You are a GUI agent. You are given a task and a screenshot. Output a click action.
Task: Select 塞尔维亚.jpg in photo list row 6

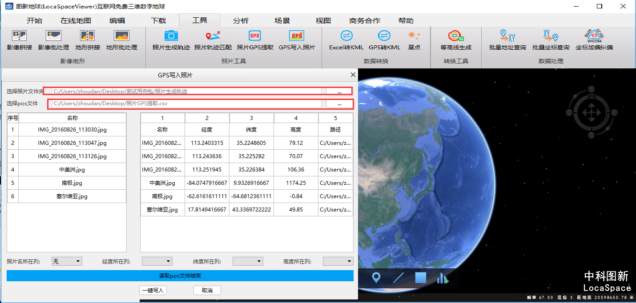pos(72,196)
